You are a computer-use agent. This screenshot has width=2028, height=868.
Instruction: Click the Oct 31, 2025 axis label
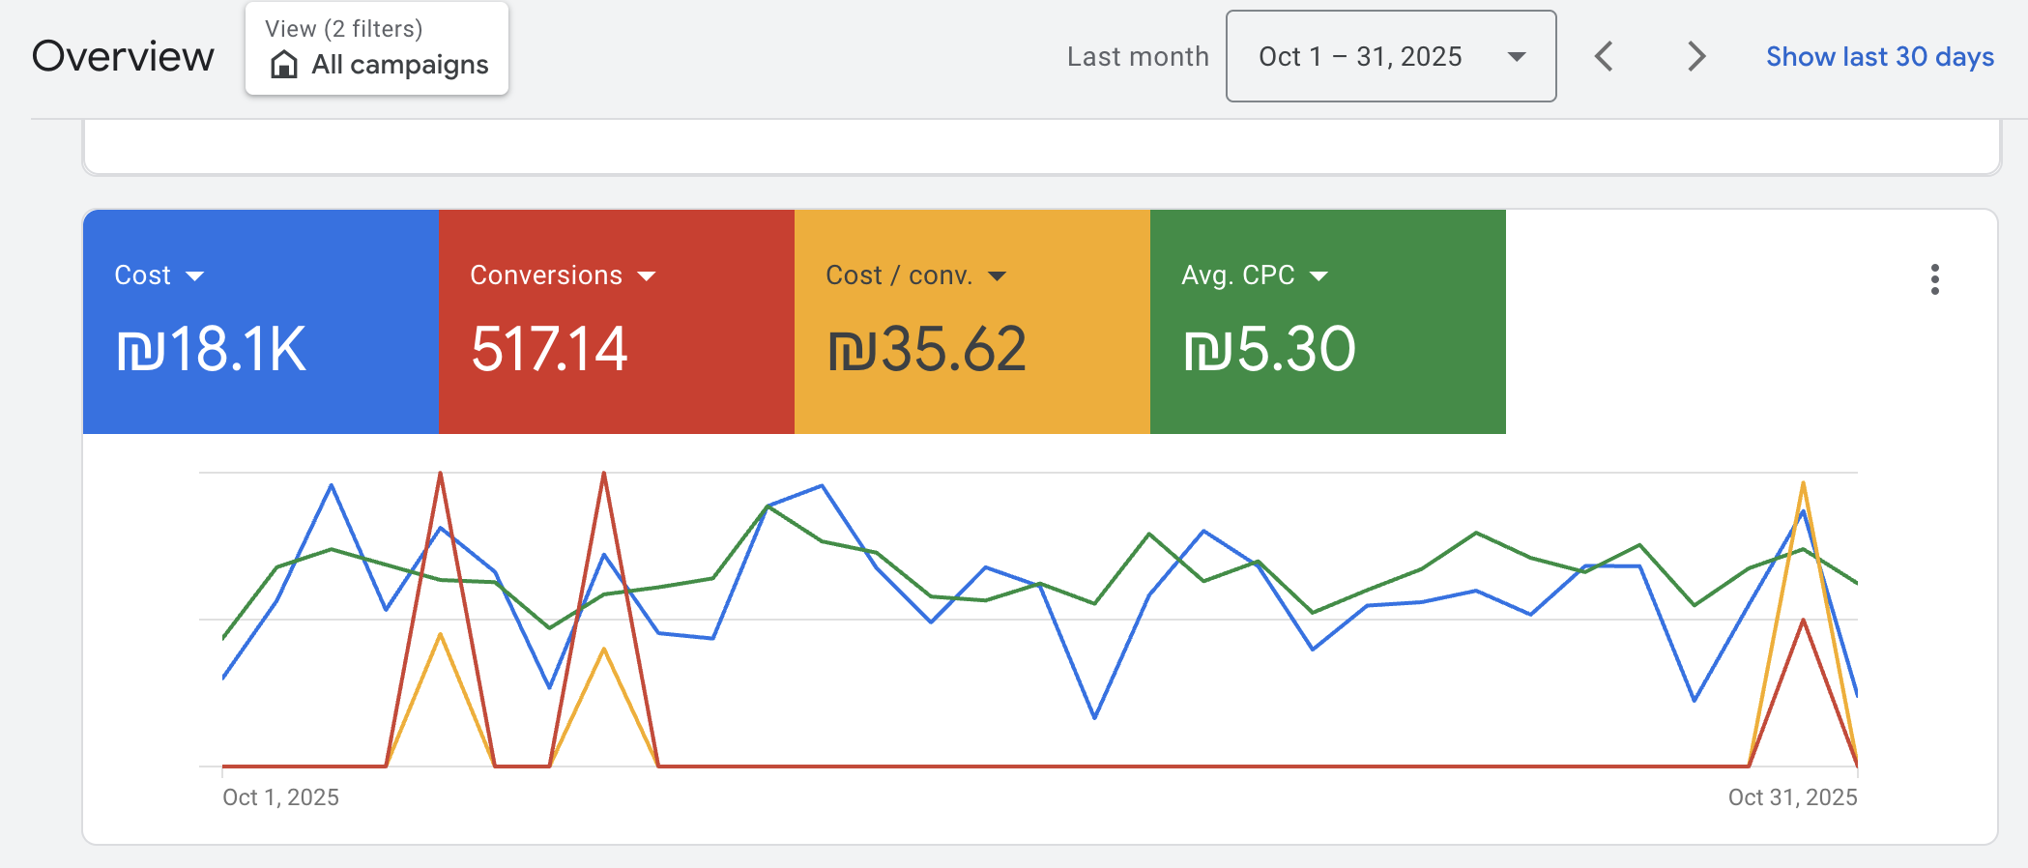(x=1793, y=797)
